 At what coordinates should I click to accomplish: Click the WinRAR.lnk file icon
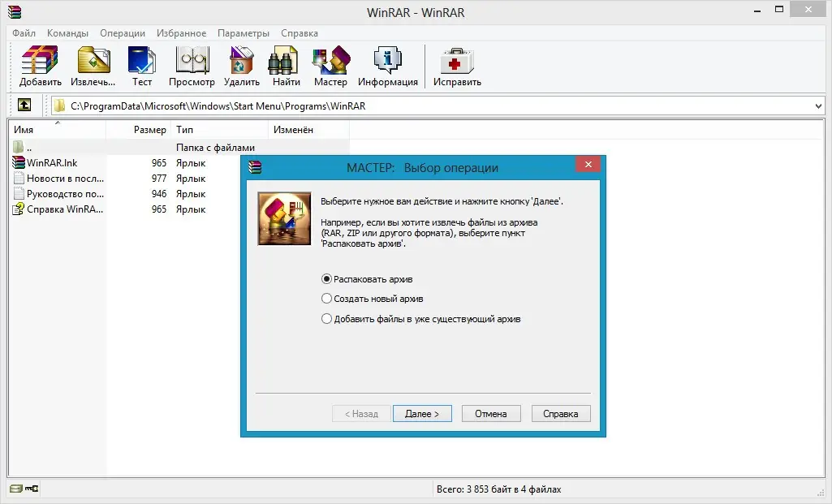pyautogui.click(x=19, y=162)
